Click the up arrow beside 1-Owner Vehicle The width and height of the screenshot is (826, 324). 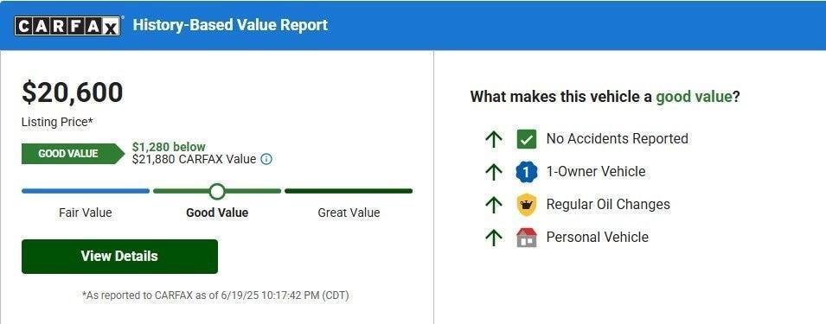coord(493,172)
